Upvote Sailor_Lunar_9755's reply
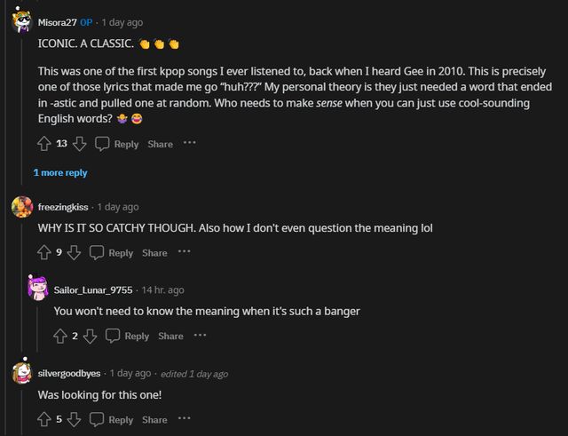The width and height of the screenshot is (568, 436). [60, 336]
